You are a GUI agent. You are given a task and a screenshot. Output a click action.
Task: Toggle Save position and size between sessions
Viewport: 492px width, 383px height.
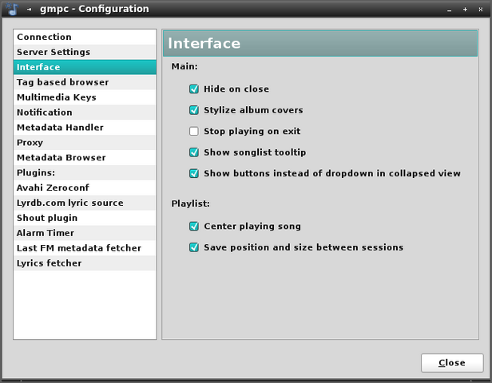194,247
